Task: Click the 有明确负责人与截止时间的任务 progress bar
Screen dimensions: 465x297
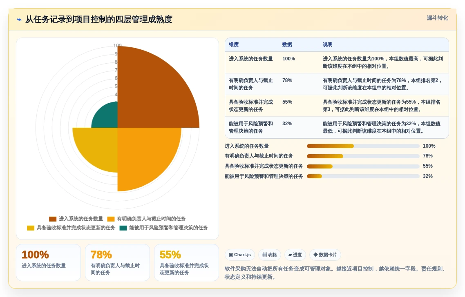Action: (363, 156)
